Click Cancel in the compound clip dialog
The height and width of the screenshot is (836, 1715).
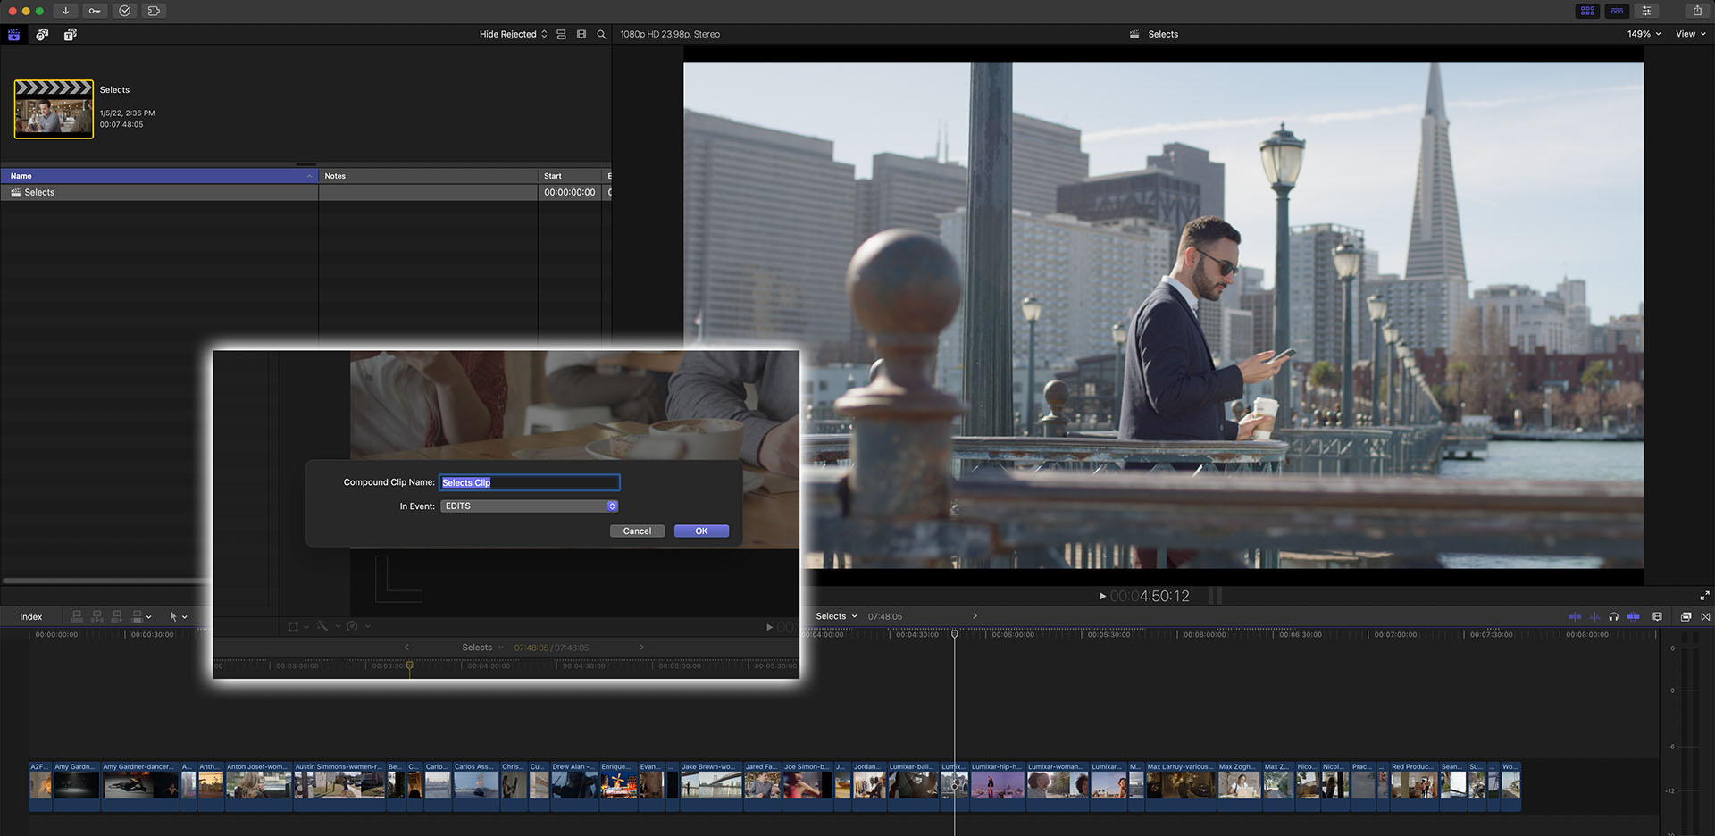click(x=637, y=531)
